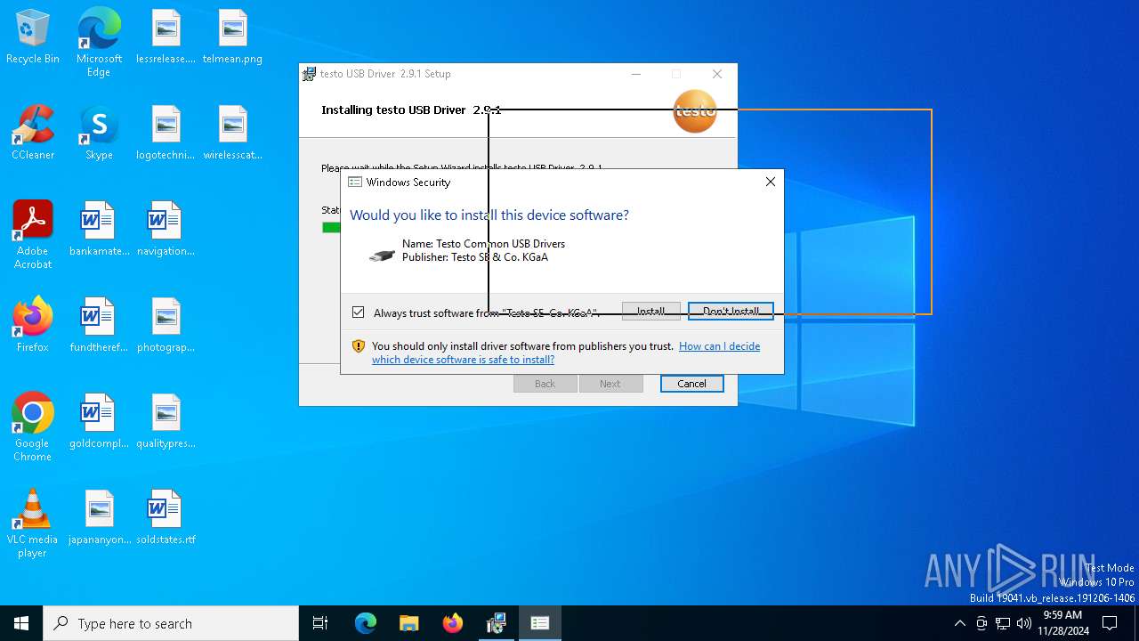The height and width of the screenshot is (641, 1139).
Task: Click the Back button in setup wizard
Action: [x=545, y=384]
